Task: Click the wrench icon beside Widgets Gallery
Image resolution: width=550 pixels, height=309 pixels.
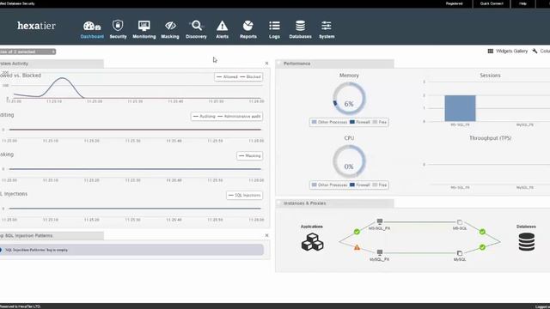Action: (x=535, y=51)
